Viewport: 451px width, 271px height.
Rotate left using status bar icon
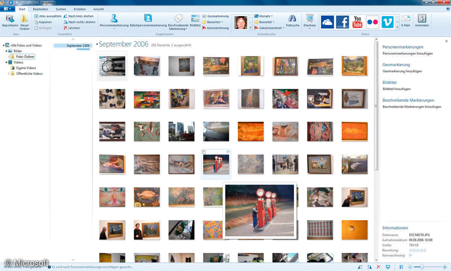point(360,267)
